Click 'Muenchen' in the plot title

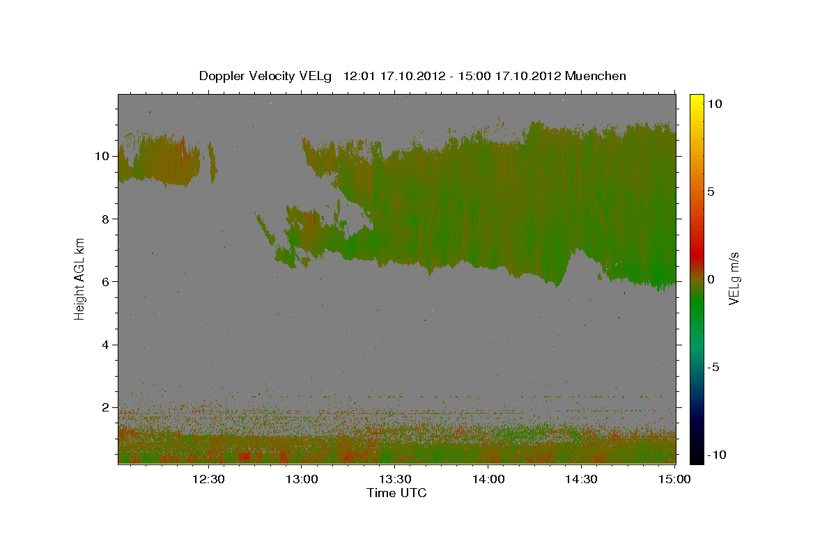(596, 76)
